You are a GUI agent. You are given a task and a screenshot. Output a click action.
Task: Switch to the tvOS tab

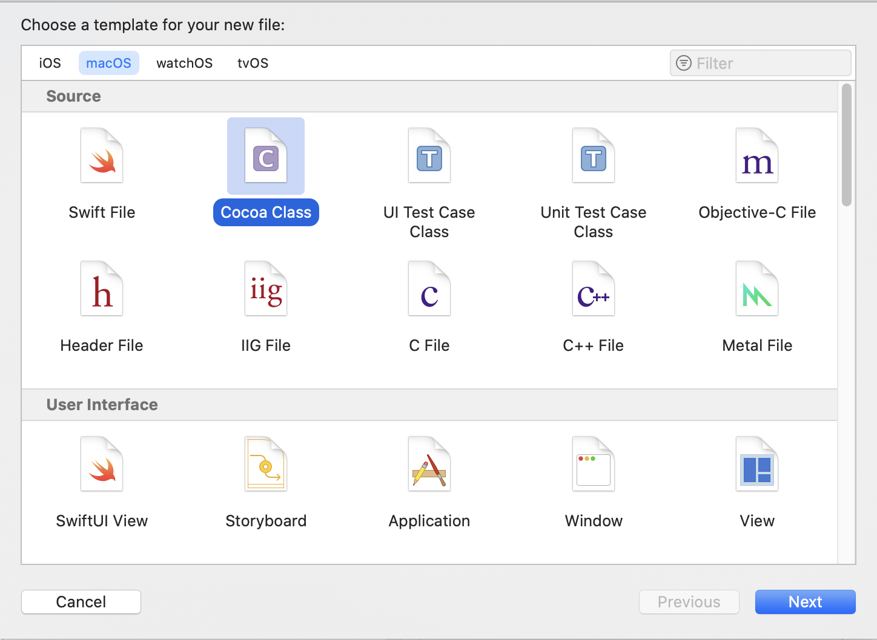253,63
